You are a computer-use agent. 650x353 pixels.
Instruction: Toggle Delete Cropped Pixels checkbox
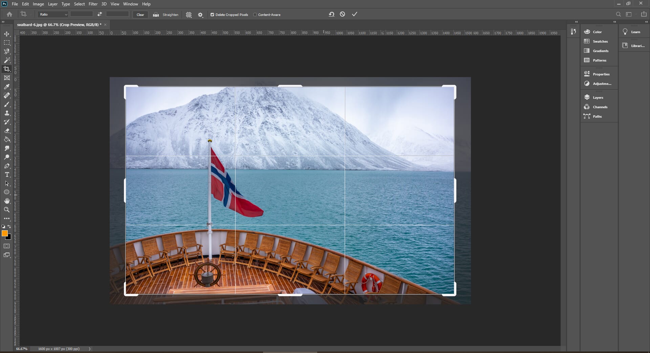212,15
